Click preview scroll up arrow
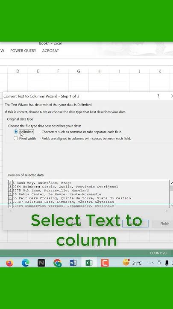Screen dimensions: 173x309 pyautogui.click(x=172, y=183)
